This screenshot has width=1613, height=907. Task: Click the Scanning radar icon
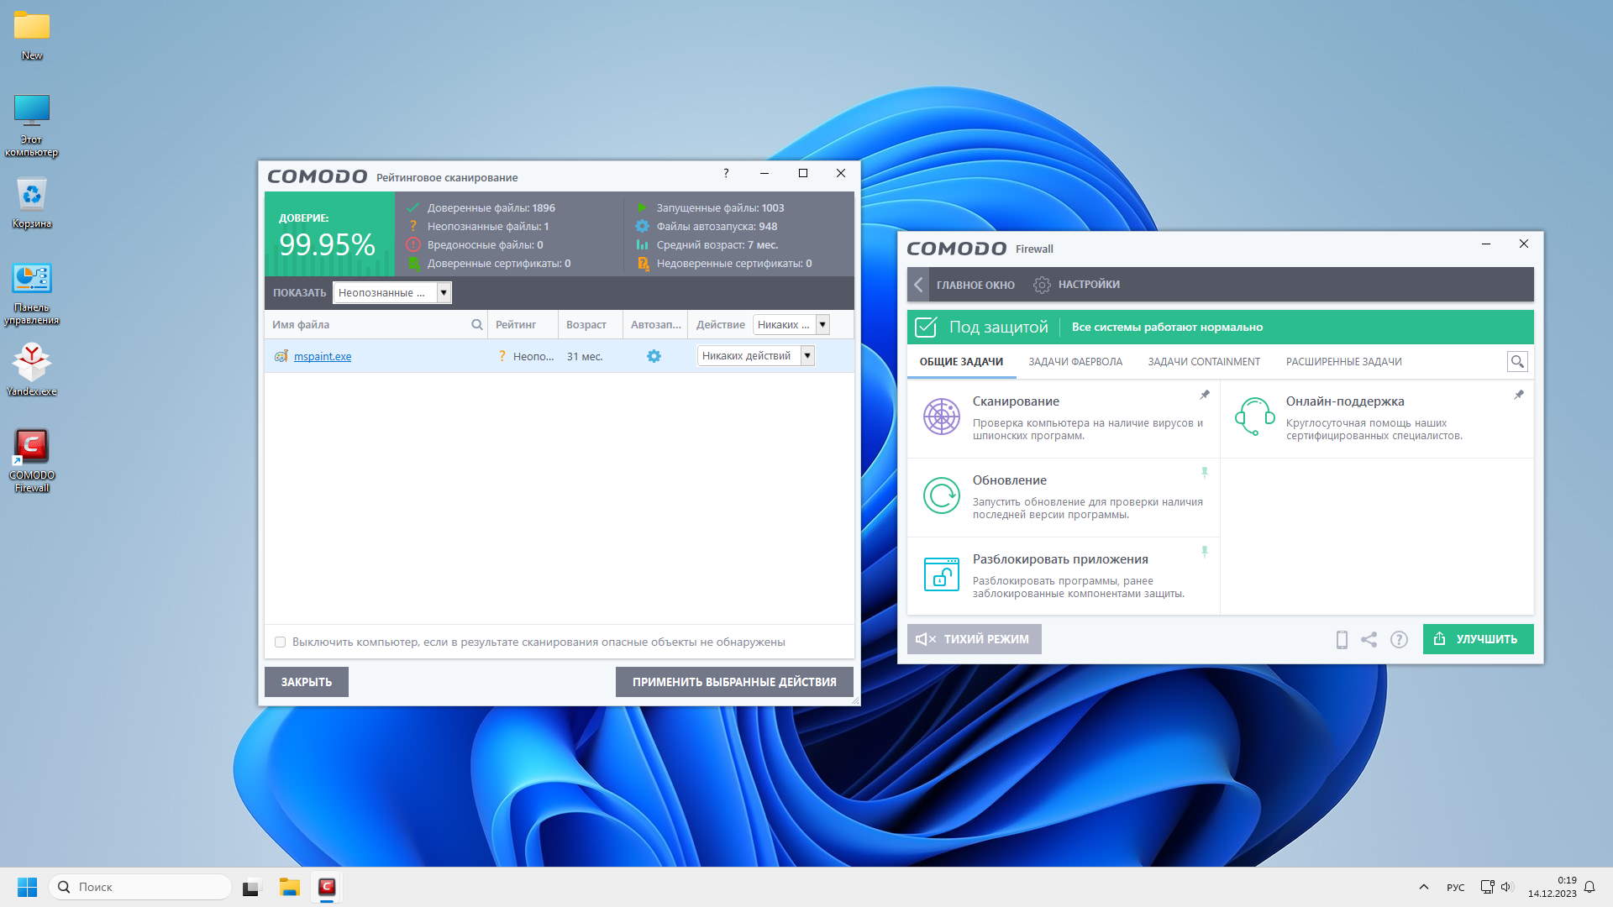pyautogui.click(x=941, y=417)
